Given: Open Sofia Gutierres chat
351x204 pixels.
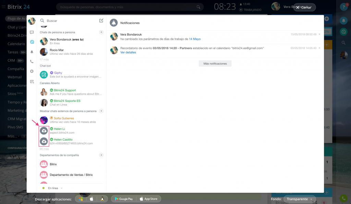Looking at the screenshot, I should coord(71,120).
